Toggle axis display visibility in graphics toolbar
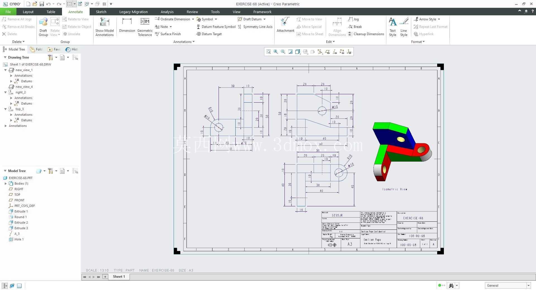The image size is (536, 290). tap(334, 52)
